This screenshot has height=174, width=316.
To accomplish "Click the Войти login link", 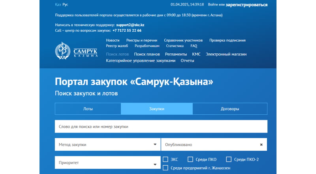I will 213,4.
